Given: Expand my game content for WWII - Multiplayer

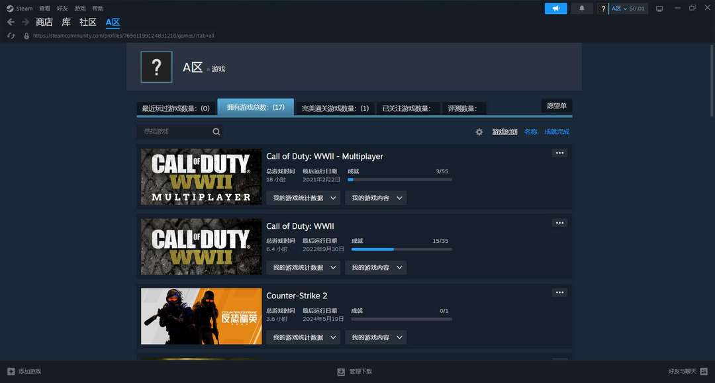Looking at the screenshot, I should [x=376, y=198].
